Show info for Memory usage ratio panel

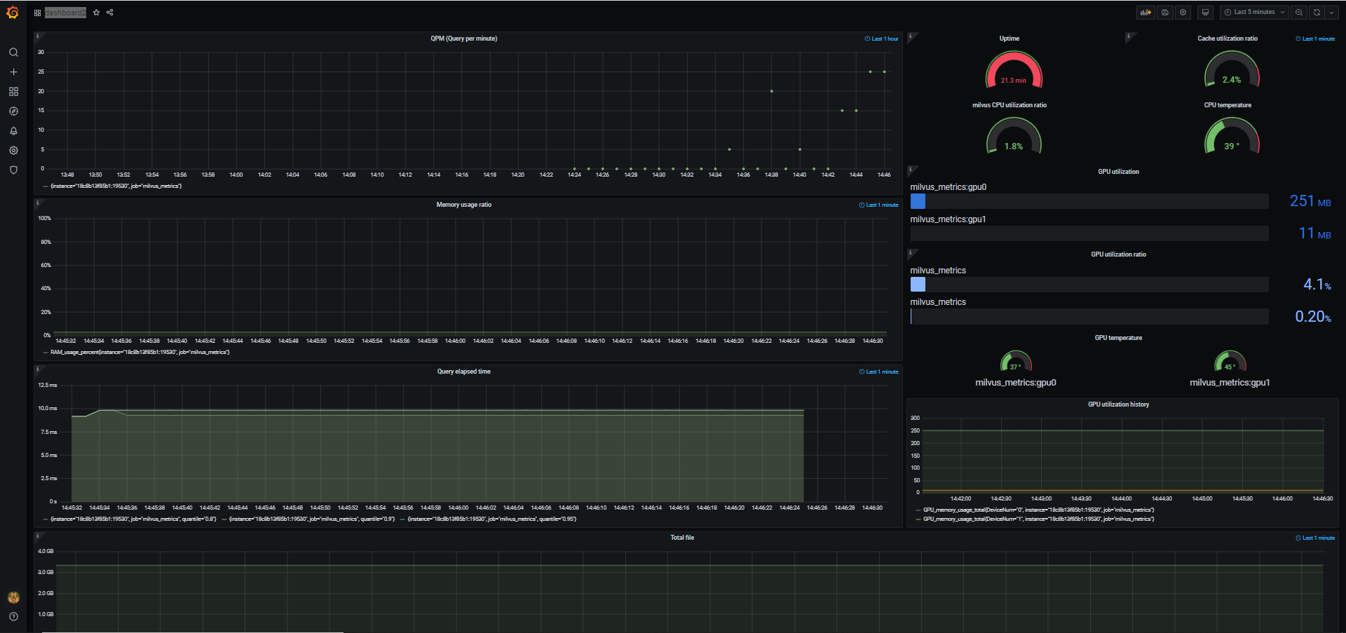point(38,203)
